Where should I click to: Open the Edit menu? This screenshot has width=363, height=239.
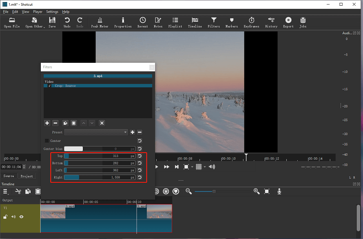tap(15, 12)
